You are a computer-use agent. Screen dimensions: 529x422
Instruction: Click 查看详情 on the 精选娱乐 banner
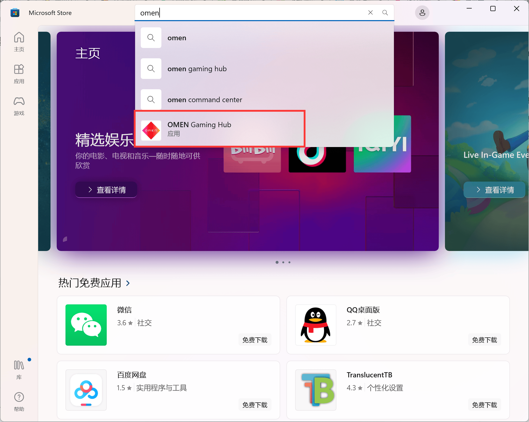[x=106, y=190]
